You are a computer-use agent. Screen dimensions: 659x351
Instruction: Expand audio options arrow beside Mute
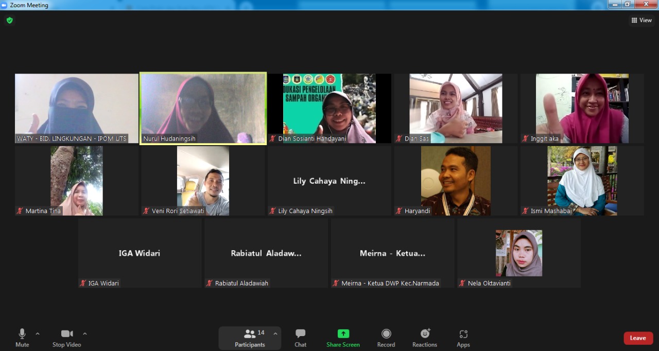coord(38,334)
